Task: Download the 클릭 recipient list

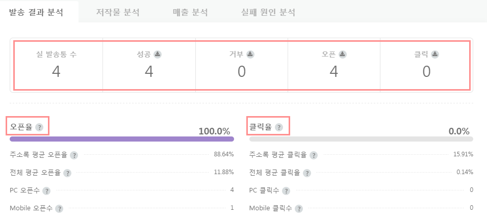Action: (x=435, y=54)
